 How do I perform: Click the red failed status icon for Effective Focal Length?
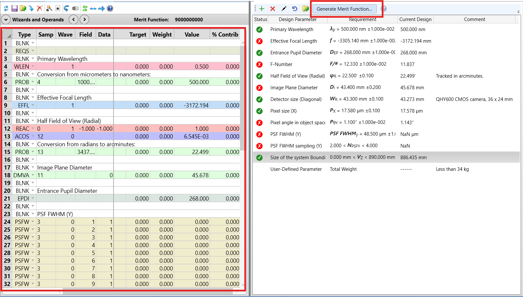click(259, 41)
